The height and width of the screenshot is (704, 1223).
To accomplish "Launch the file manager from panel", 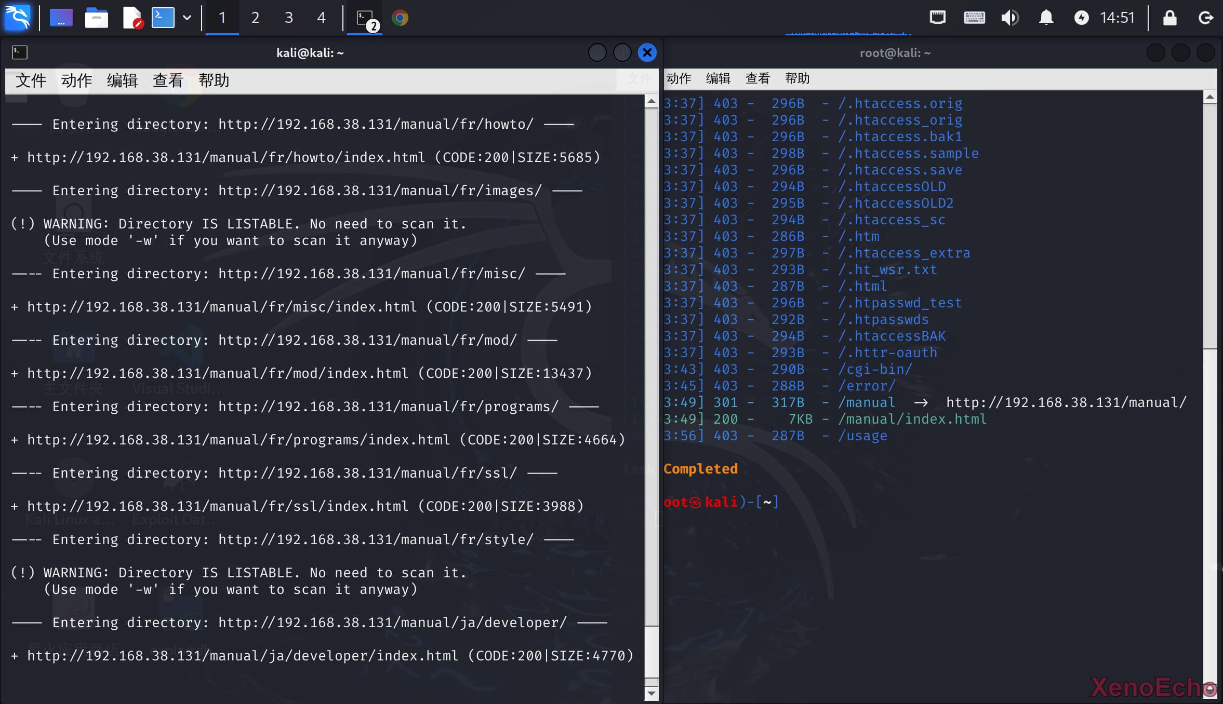I will coord(96,18).
